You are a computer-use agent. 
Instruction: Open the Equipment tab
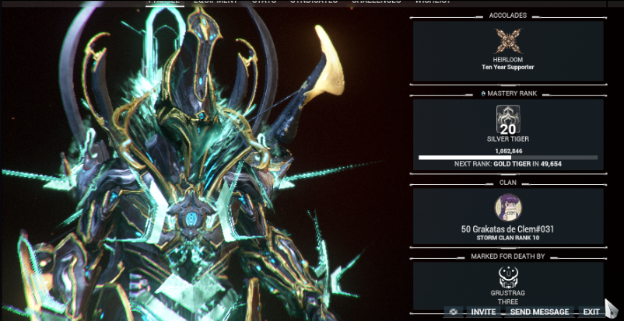216,2
